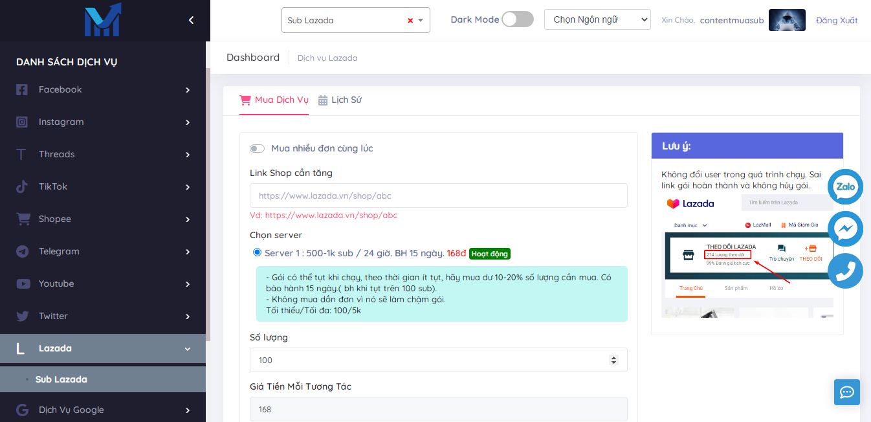Switch to the Mua Dịch Vụ tab
The image size is (871, 422).
tap(274, 100)
